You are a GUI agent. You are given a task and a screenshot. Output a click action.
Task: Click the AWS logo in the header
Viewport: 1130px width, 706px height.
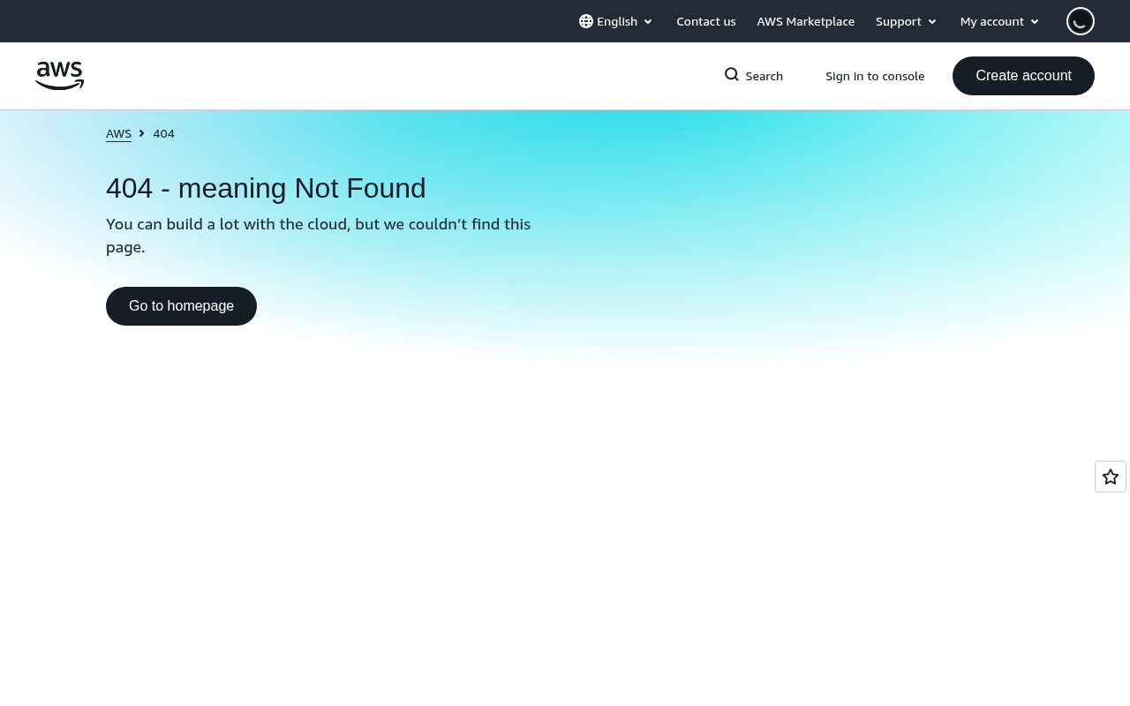(x=59, y=76)
